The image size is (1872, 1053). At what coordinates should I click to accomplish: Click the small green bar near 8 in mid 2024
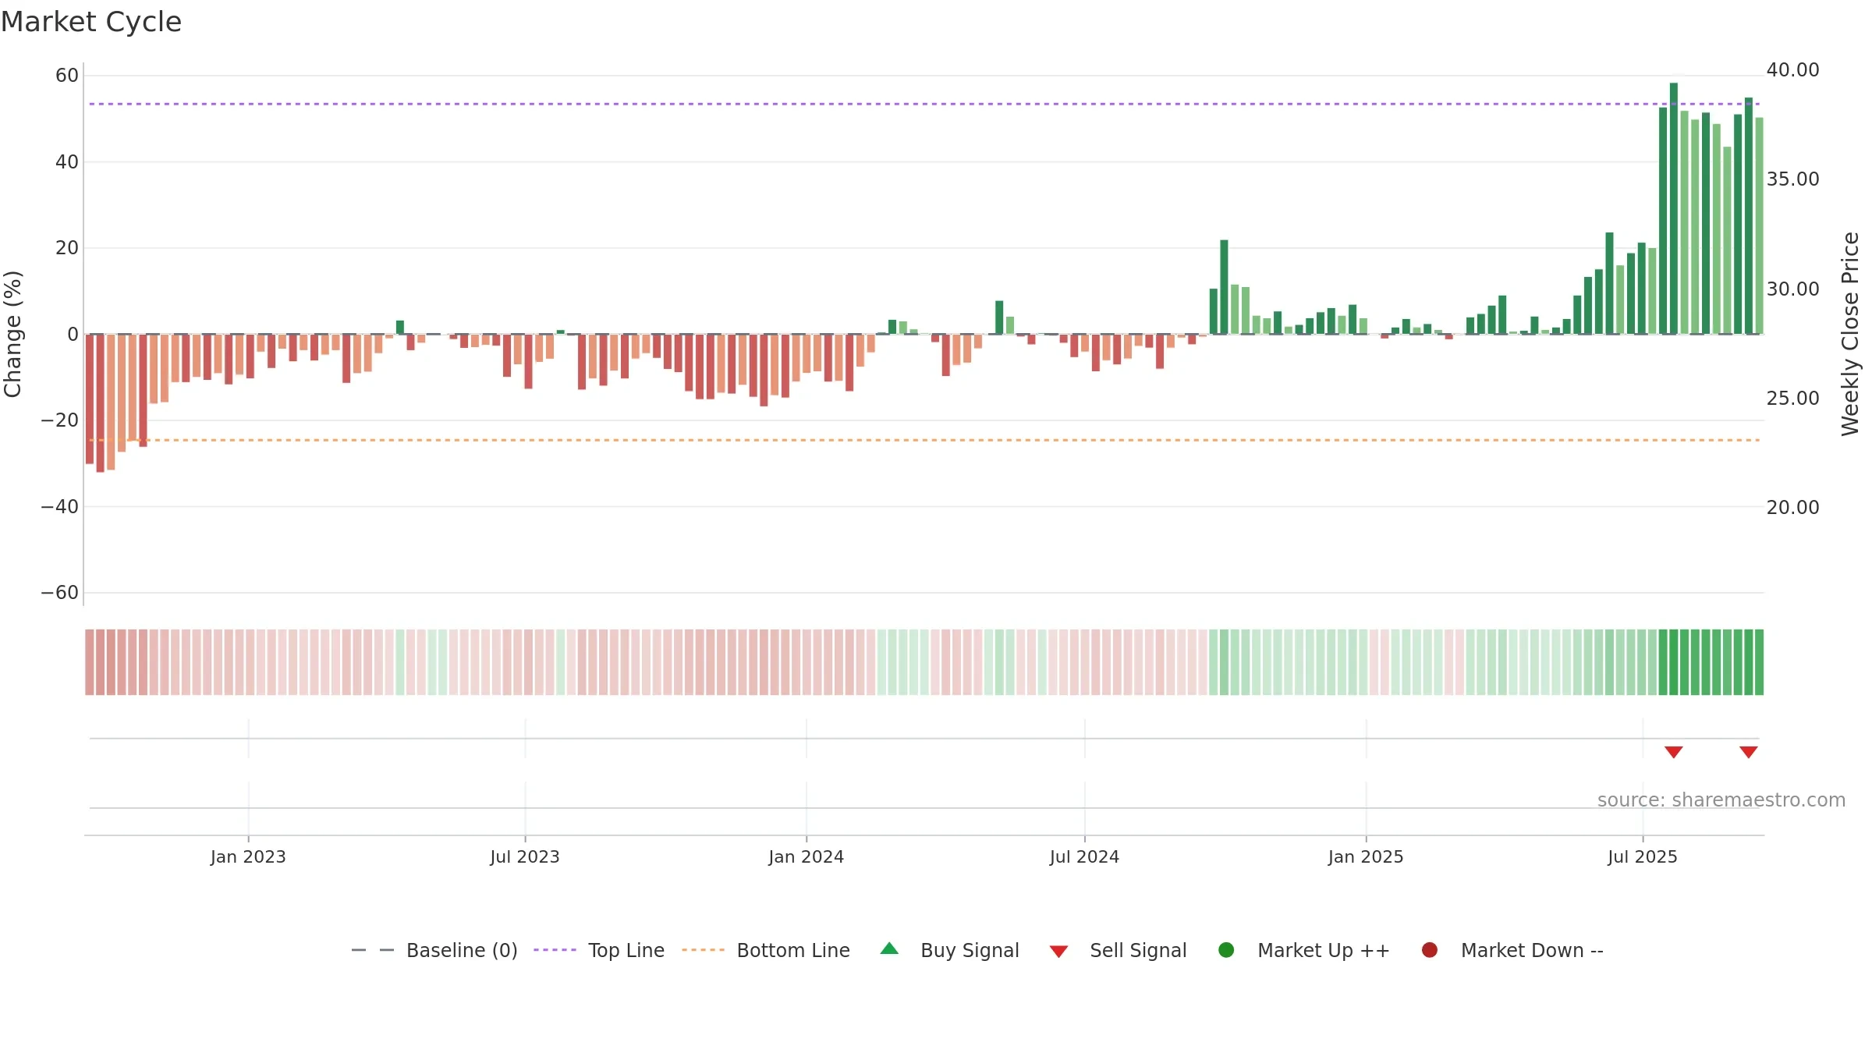coord(999,317)
